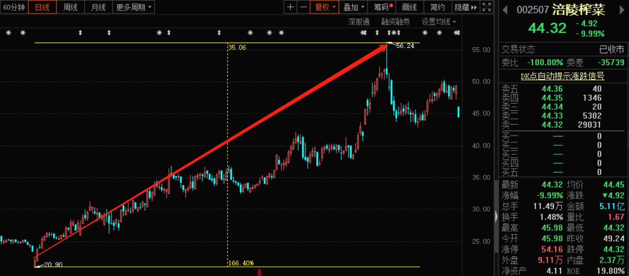
Task: Select 日线 daily period tab
Action: 42,7
